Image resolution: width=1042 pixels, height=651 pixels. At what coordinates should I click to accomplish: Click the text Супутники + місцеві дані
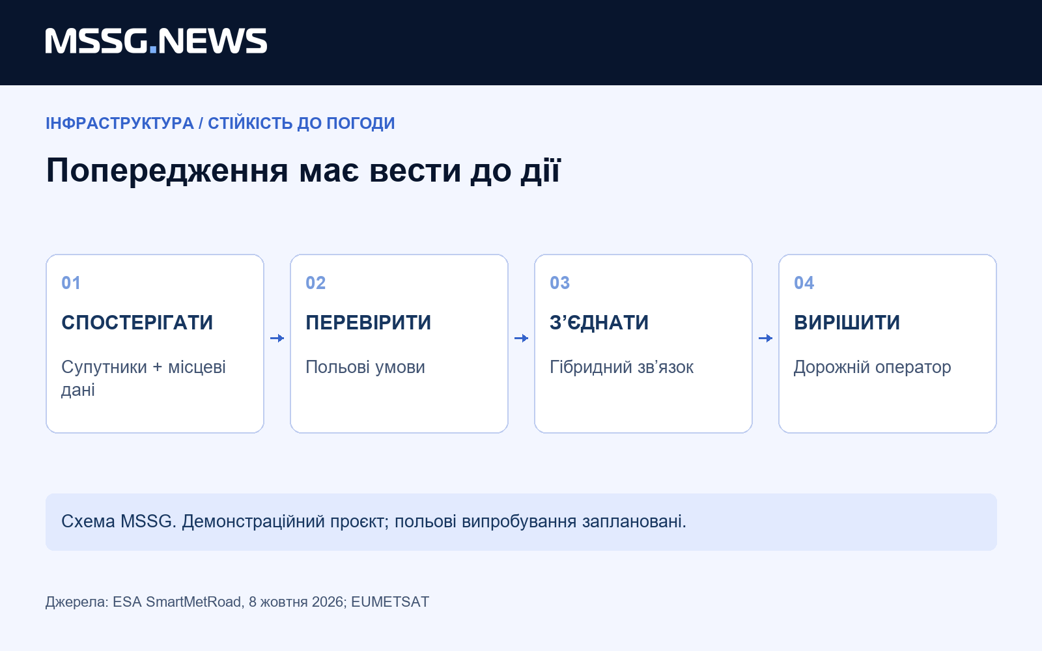click(x=143, y=378)
